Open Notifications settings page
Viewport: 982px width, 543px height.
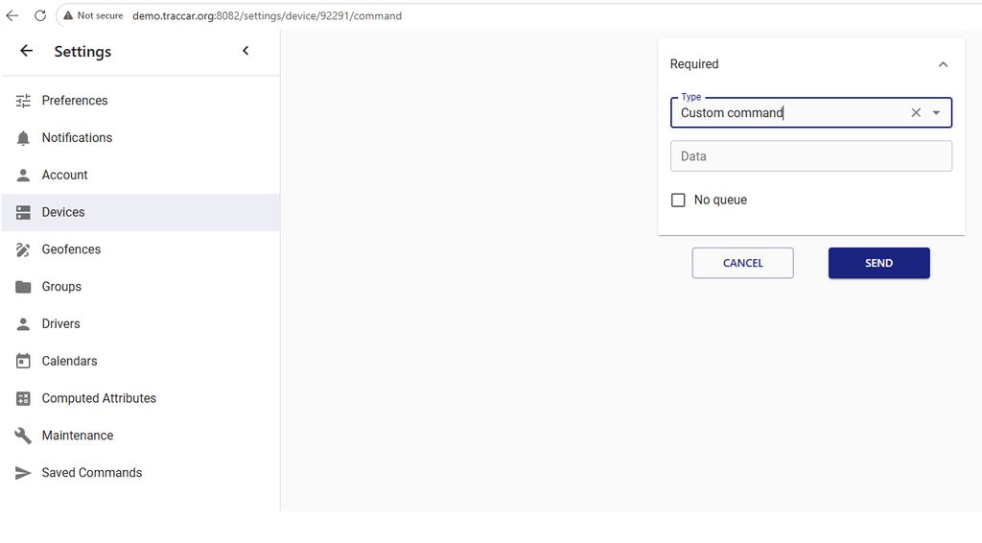[x=140, y=138]
